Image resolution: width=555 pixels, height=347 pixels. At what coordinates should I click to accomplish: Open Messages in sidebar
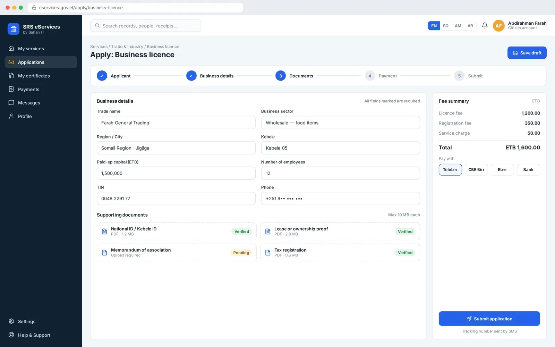click(41, 103)
